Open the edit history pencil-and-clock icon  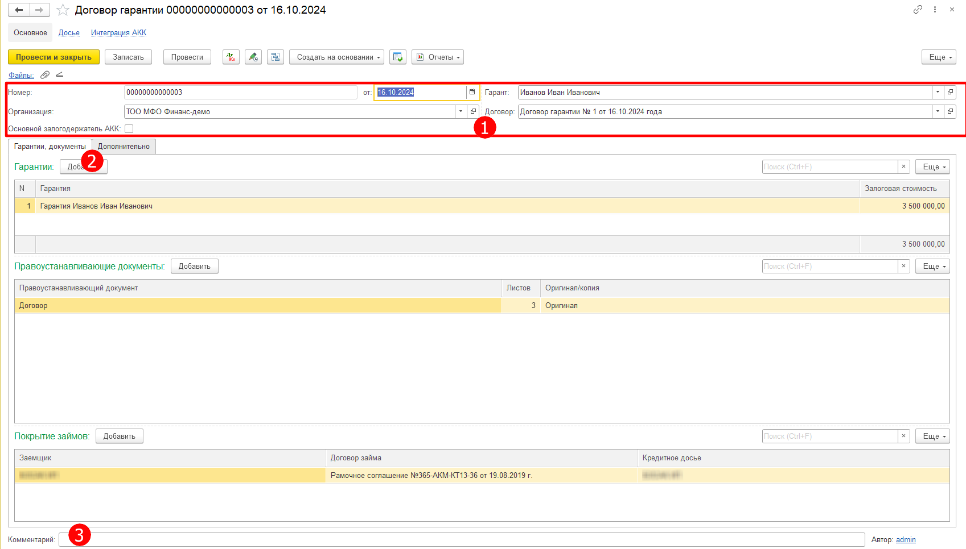point(253,57)
